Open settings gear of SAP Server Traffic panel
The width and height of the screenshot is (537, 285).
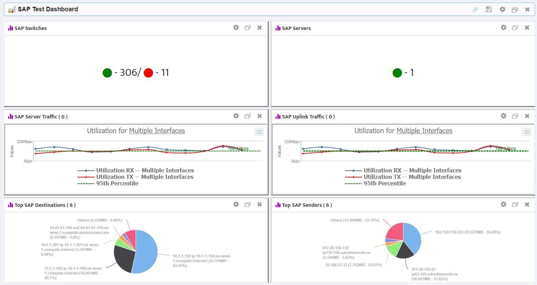pyautogui.click(x=236, y=116)
